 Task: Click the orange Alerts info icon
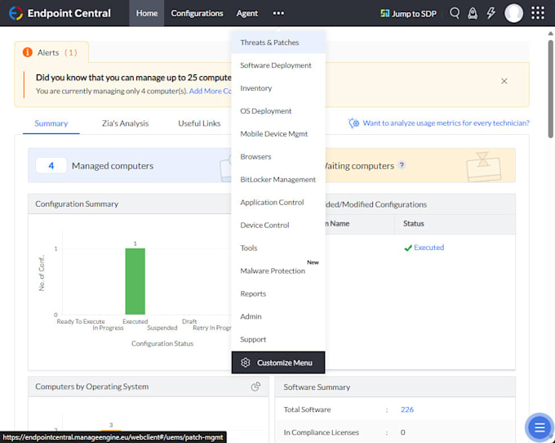pyautogui.click(x=27, y=52)
